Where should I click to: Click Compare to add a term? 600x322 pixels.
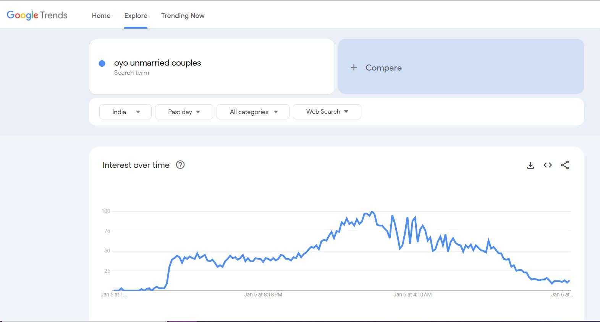[x=383, y=68]
